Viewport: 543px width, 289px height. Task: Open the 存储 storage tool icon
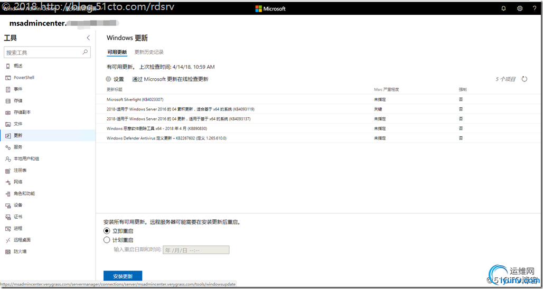pyautogui.click(x=8, y=101)
